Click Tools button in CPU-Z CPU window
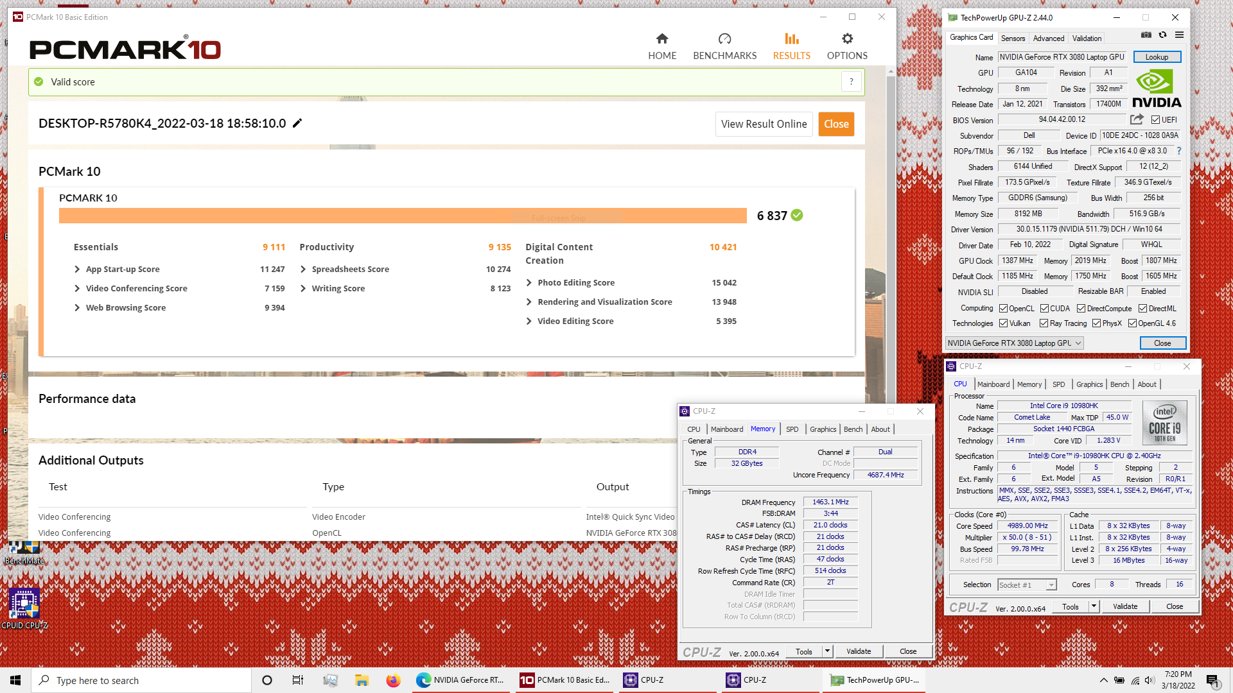This screenshot has height=693, width=1233. pyautogui.click(x=1071, y=607)
